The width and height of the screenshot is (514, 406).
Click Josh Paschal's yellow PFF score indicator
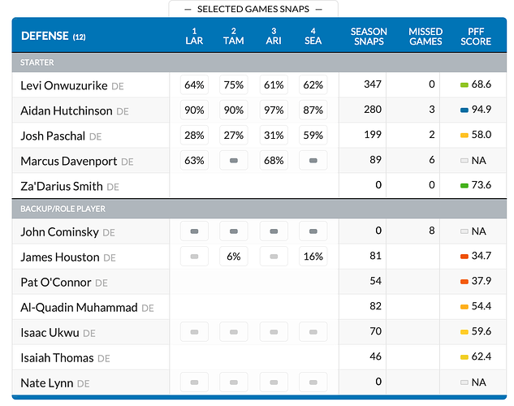coord(465,136)
